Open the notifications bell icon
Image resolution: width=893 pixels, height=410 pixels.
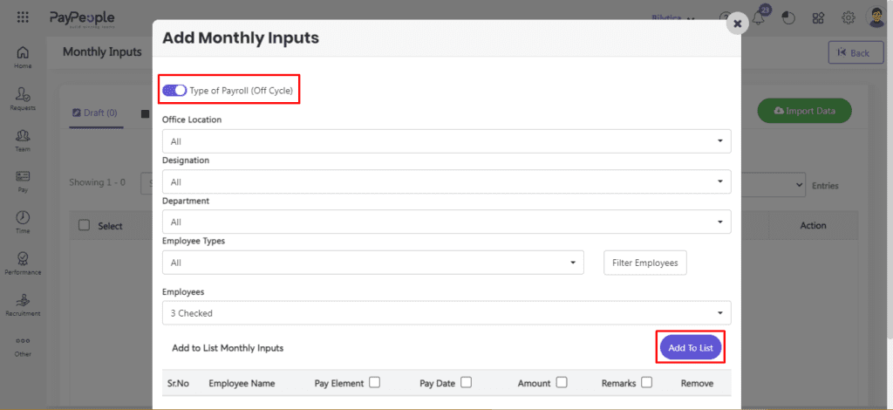(x=758, y=18)
